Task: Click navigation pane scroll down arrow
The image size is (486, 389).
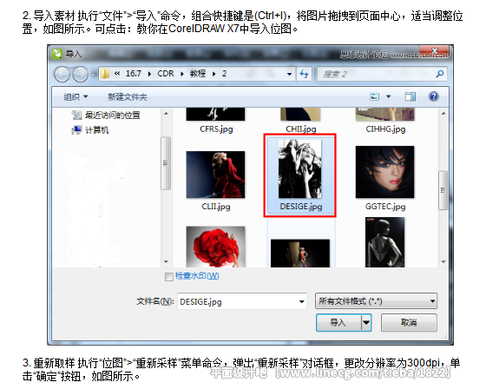Action: (x=166, y=261)
